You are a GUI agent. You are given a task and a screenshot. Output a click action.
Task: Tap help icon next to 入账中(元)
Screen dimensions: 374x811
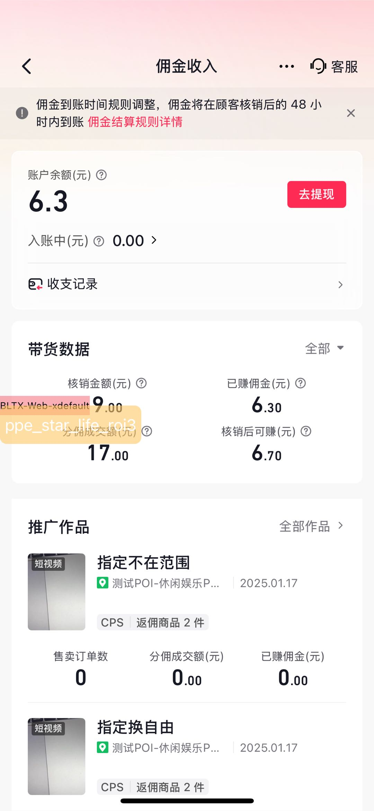(x=99, y=241)
